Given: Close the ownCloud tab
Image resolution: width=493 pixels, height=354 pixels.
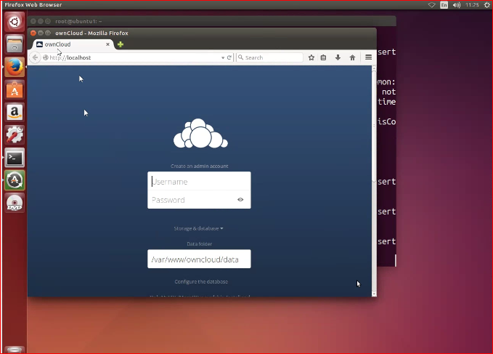Looking at the screenshot, I should pyautogui.click(x=108, y=44).
